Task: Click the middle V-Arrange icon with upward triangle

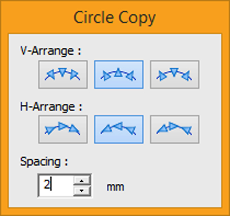Action: pyautogui.click(x=119, y=74)
